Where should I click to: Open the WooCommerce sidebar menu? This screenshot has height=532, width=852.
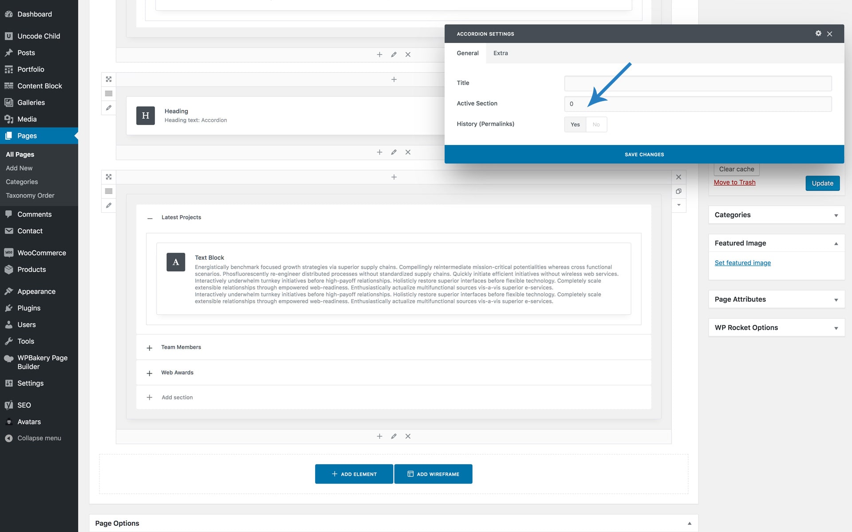[41, 253]
